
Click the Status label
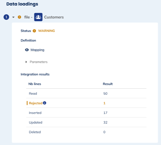26,31
